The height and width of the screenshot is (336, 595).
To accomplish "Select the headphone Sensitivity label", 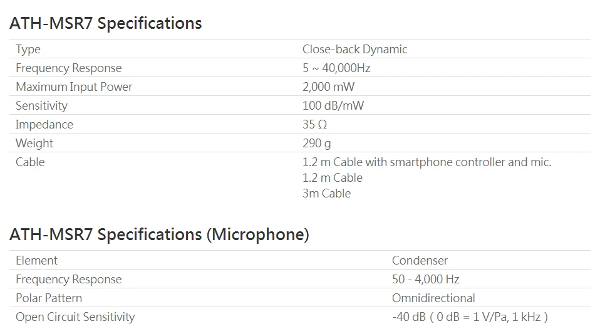I will [x=42, y=105].
